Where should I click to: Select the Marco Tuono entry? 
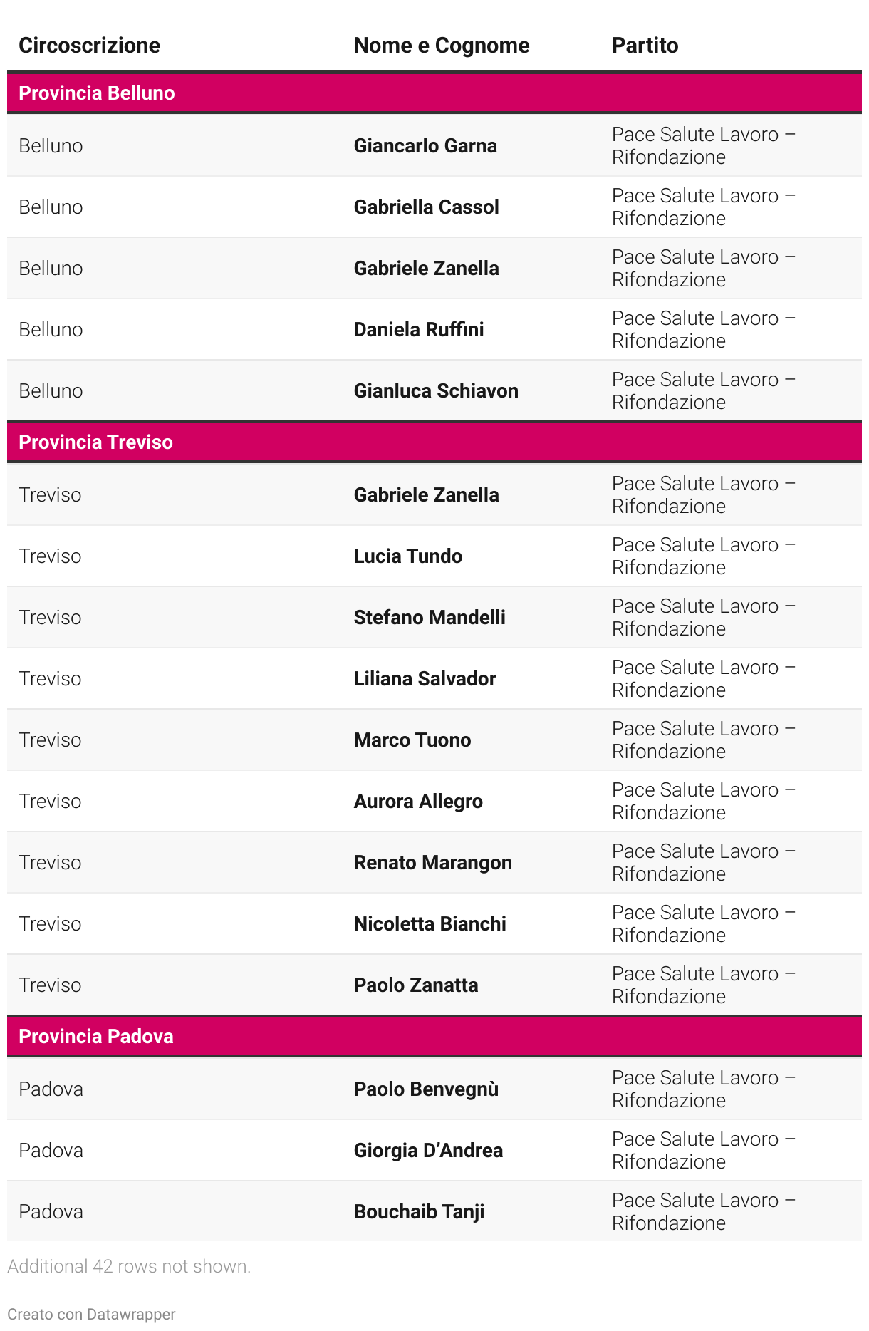click(x=412, y=740)
